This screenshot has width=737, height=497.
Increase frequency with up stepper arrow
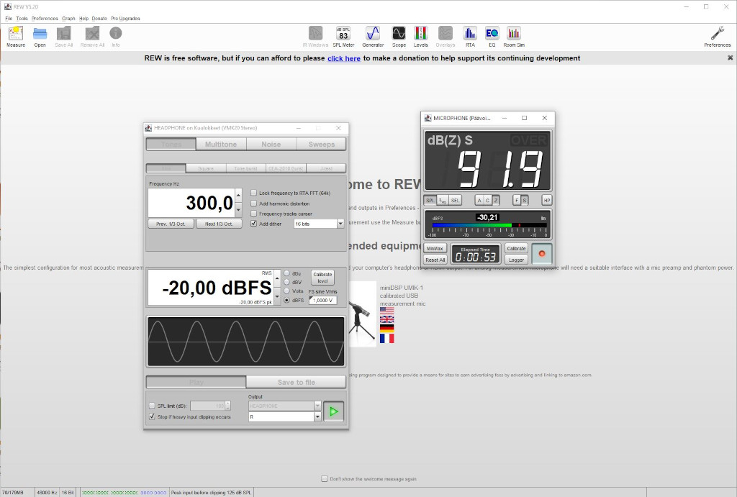click(x=238, y=195)
